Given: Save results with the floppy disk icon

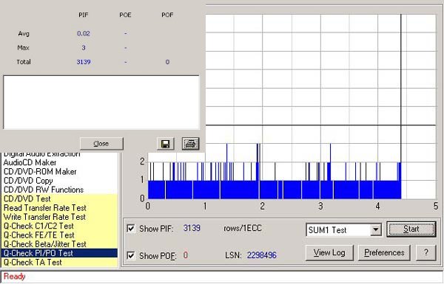Looking at the screenshot, I should (165, 144).
